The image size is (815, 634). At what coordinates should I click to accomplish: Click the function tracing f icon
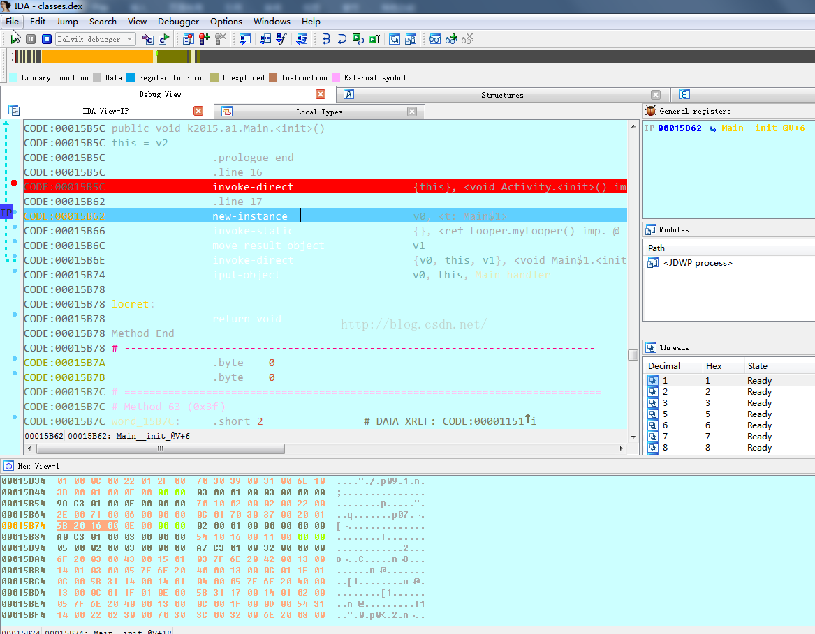coord(281,39)
